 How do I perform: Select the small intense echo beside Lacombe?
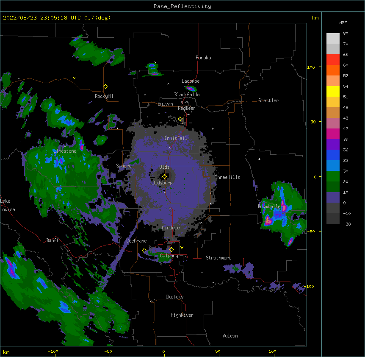point(191,89)
